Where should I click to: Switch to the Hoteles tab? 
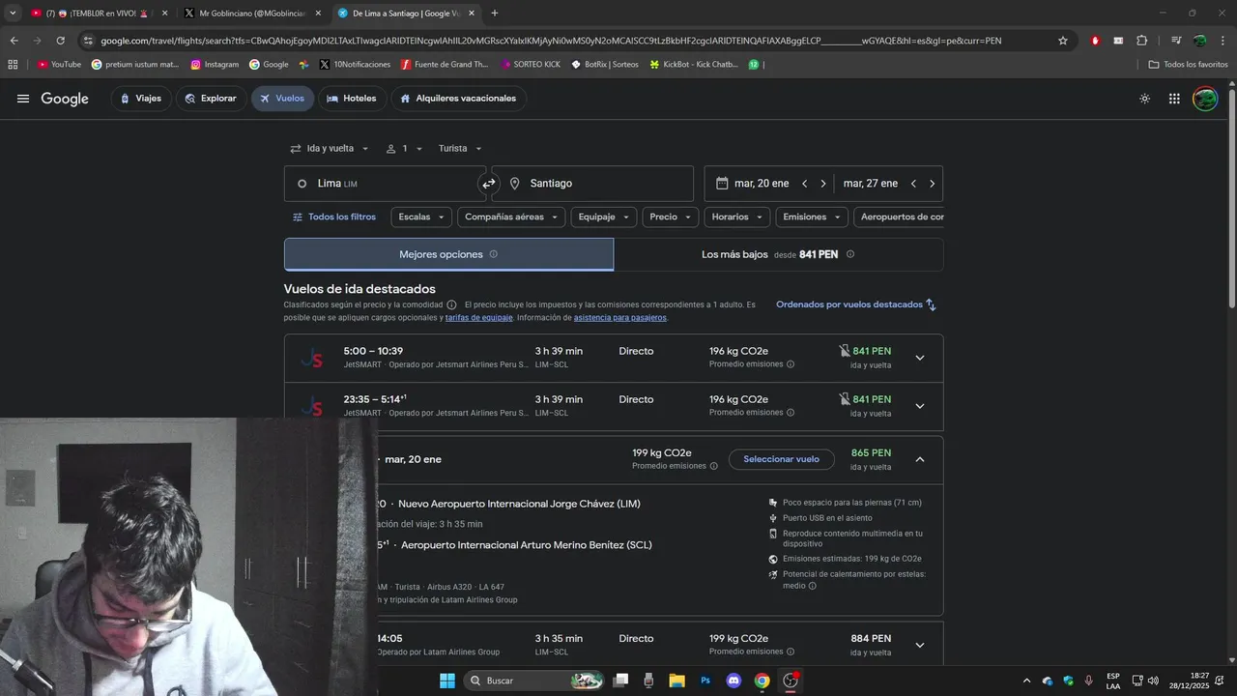click(x=352, y=99)
